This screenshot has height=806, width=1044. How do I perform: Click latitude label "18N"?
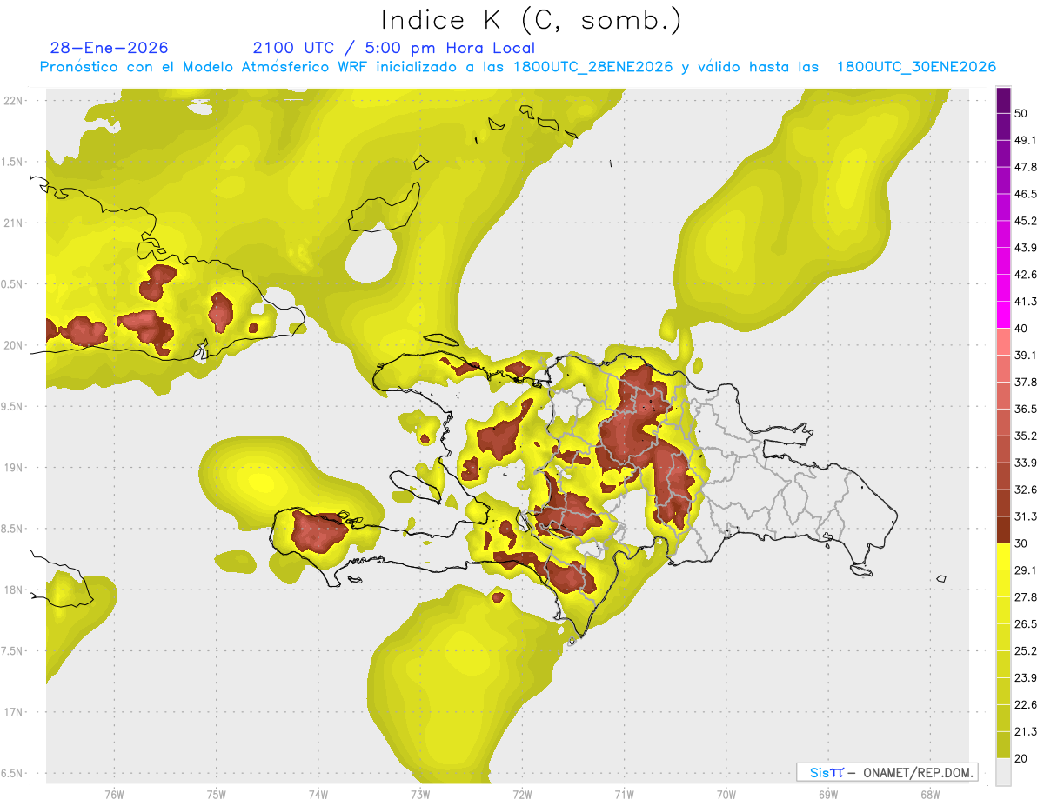[x=13, y=590]
